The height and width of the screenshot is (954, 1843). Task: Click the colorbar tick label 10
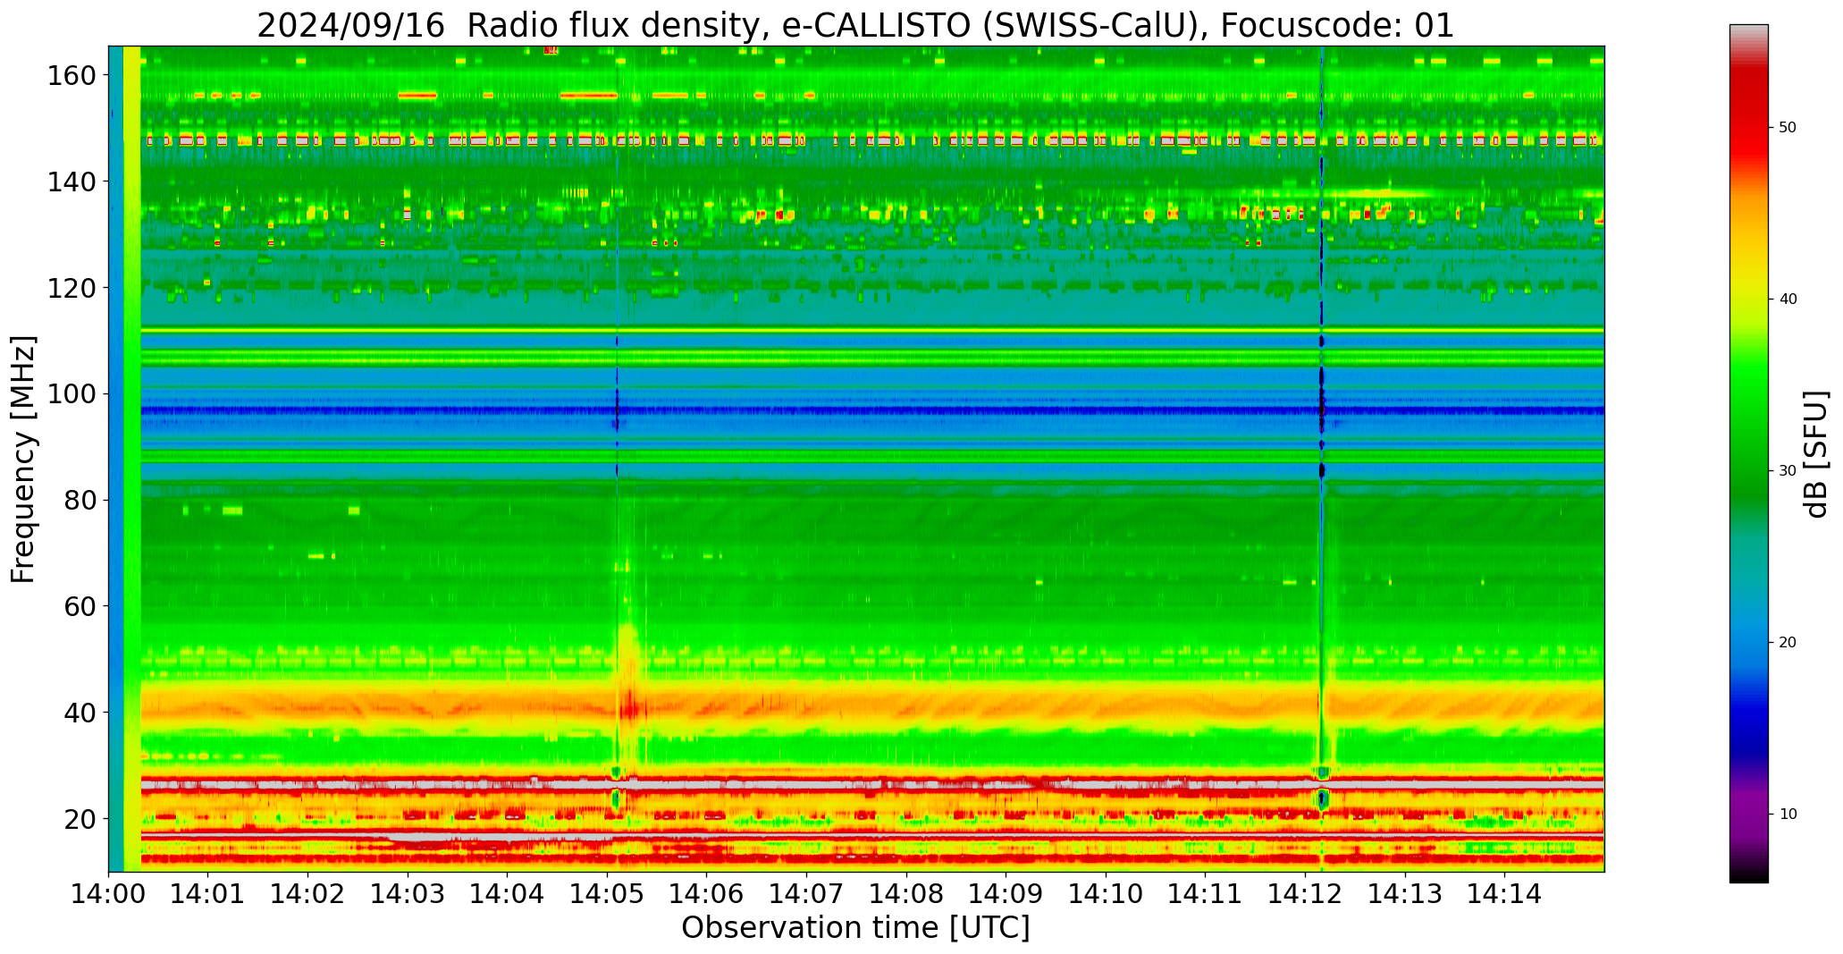(x=1788, y=815)
